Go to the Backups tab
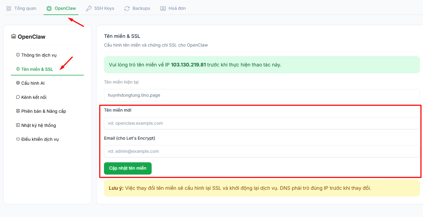 click(x=137, y=8)
